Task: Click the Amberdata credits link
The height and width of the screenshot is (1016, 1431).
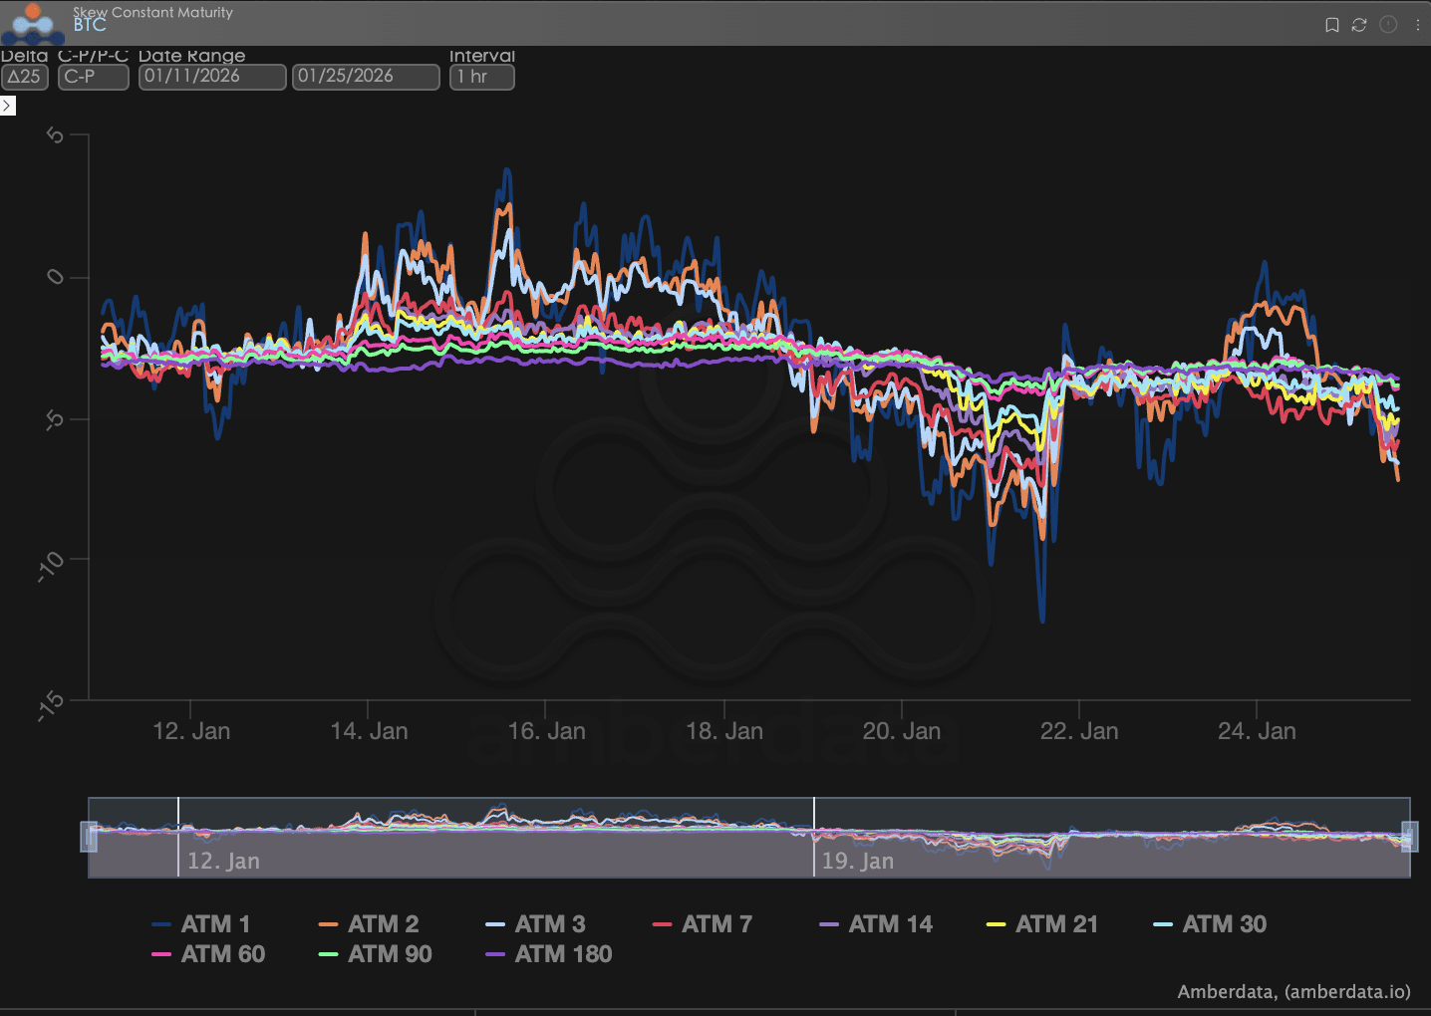Action: (1293, 992)
